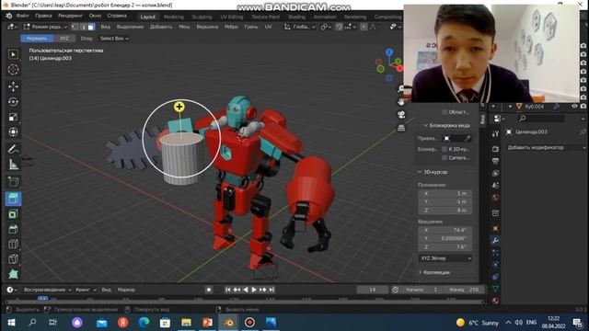Open the Воспроизведение timeline dropdown
Screen dimensions: 589x331
click(47, 290)
